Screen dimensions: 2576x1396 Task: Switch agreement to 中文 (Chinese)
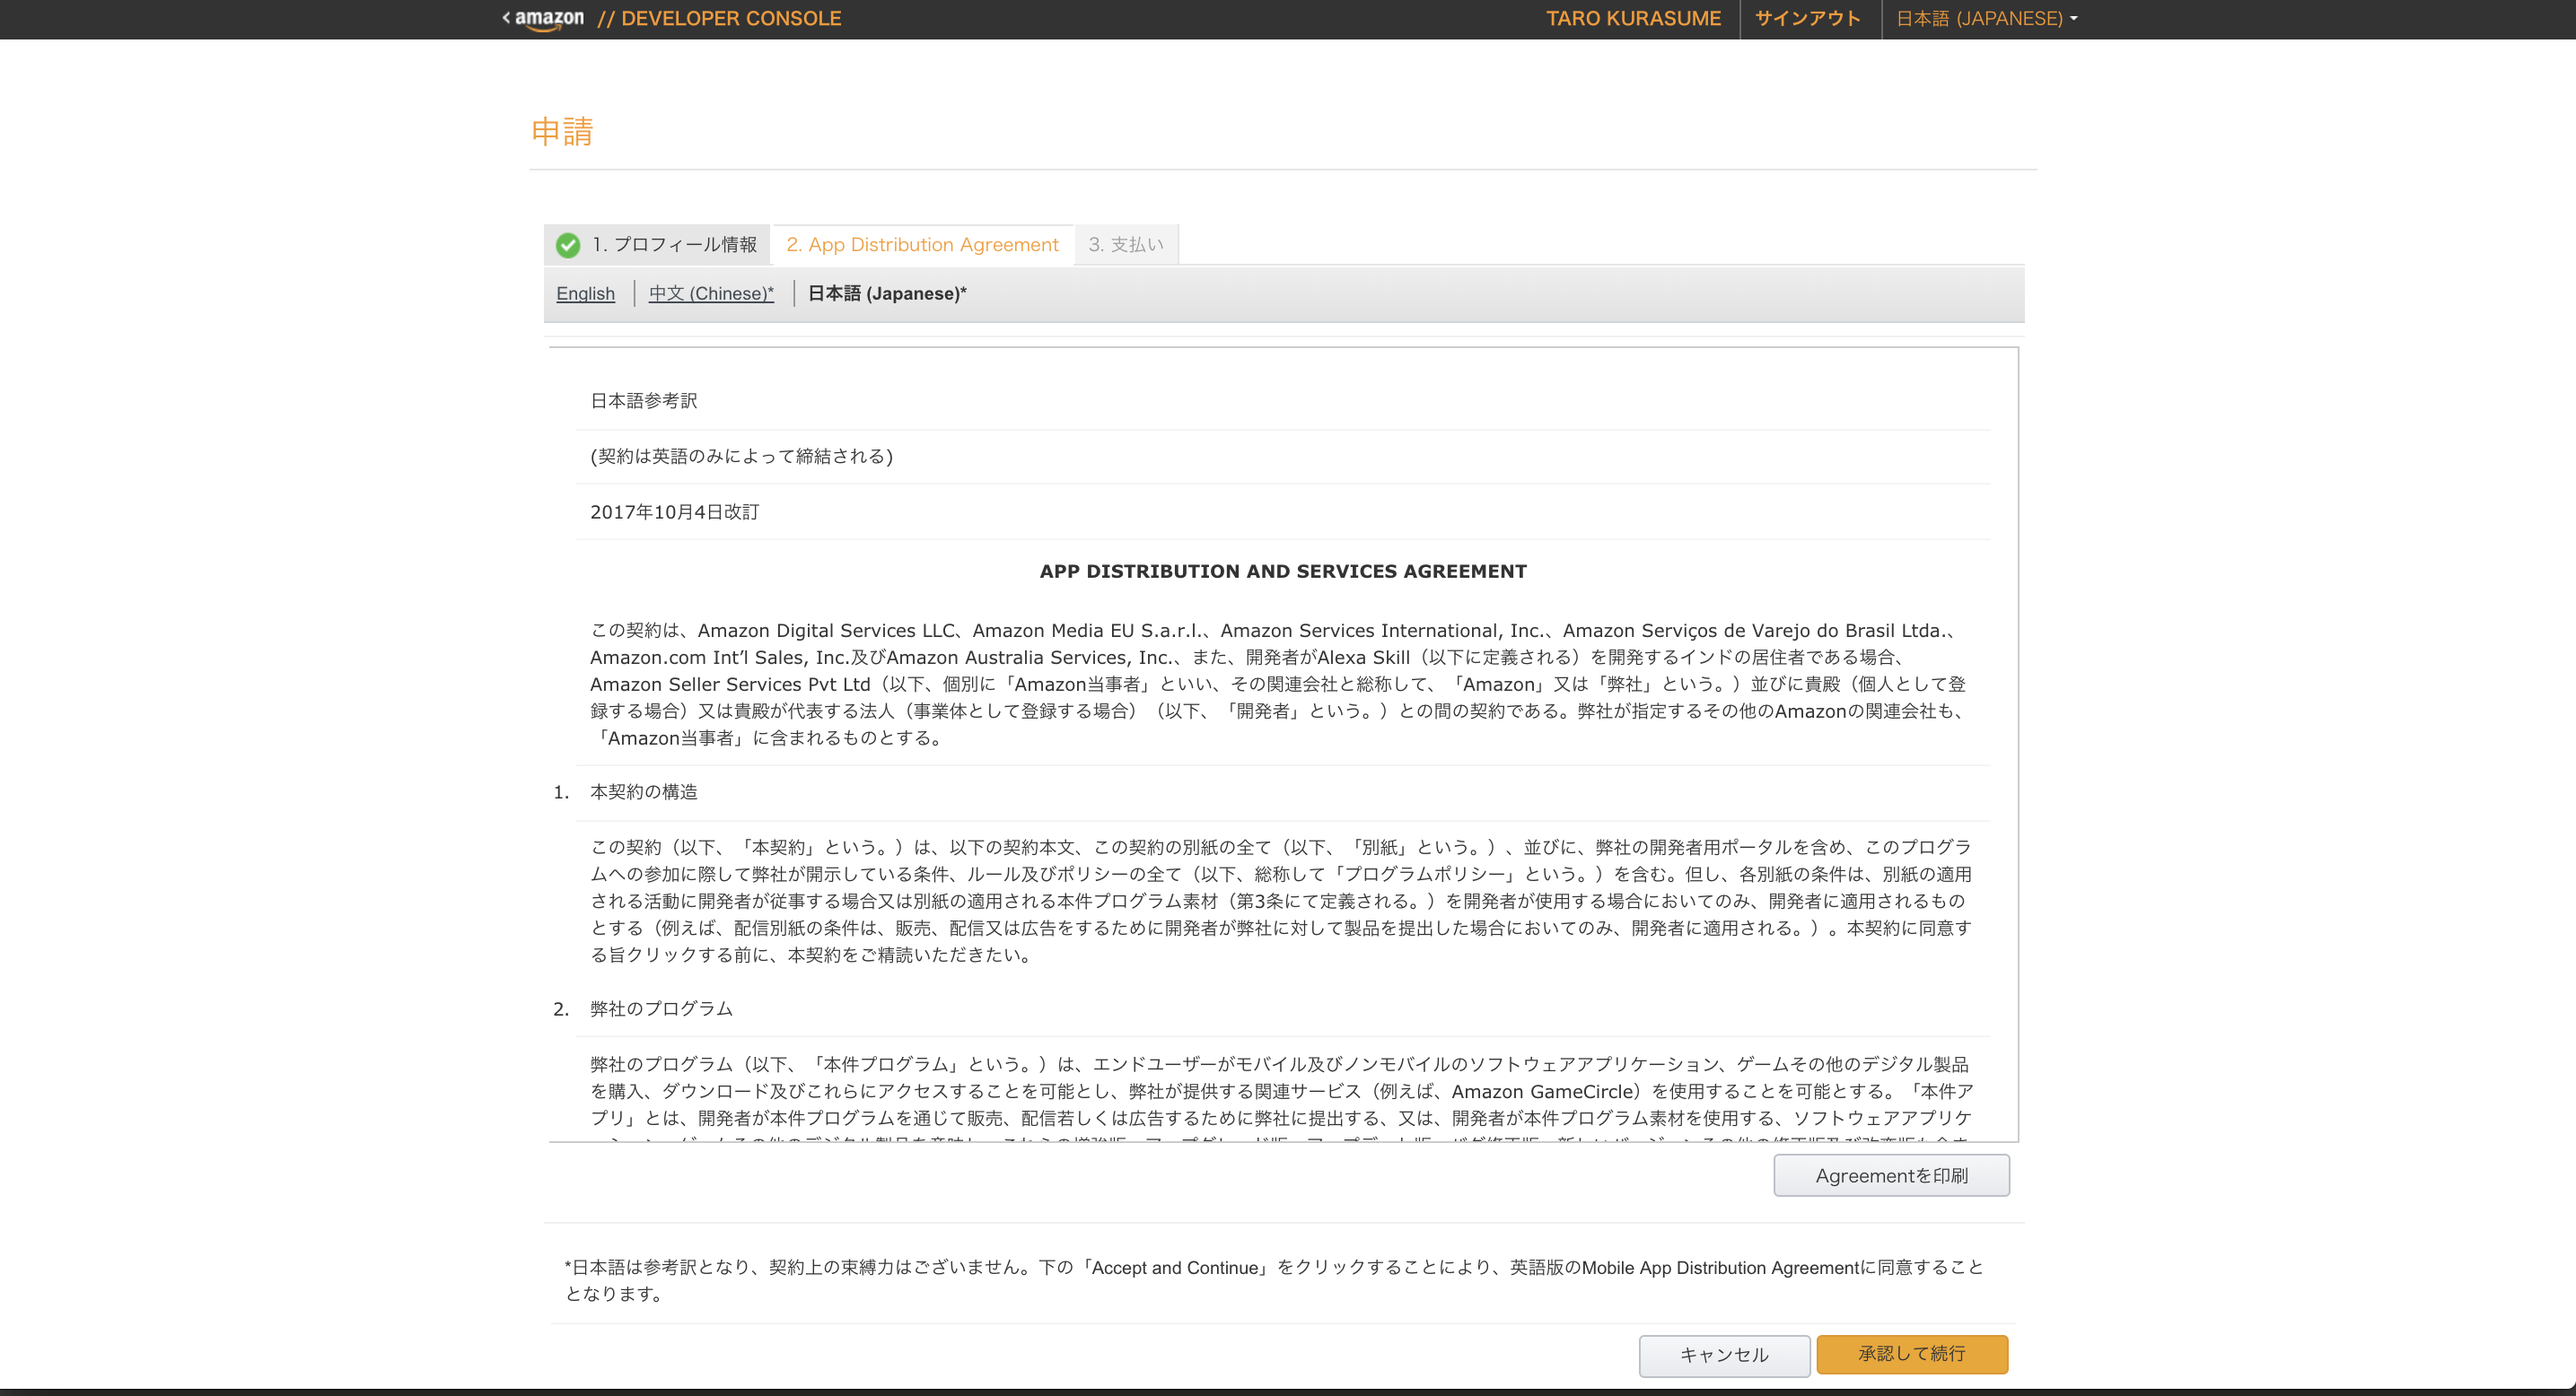coord(710,293)
